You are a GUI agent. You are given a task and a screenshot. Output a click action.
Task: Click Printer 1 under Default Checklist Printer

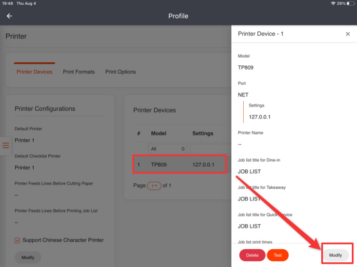(24, 168)
